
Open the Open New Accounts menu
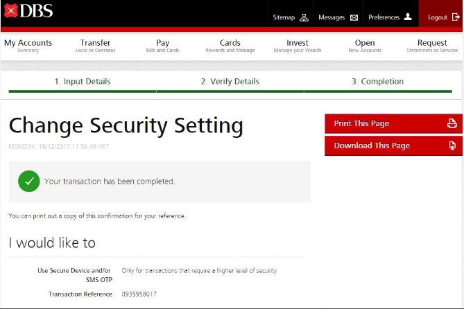pos(365,46)
